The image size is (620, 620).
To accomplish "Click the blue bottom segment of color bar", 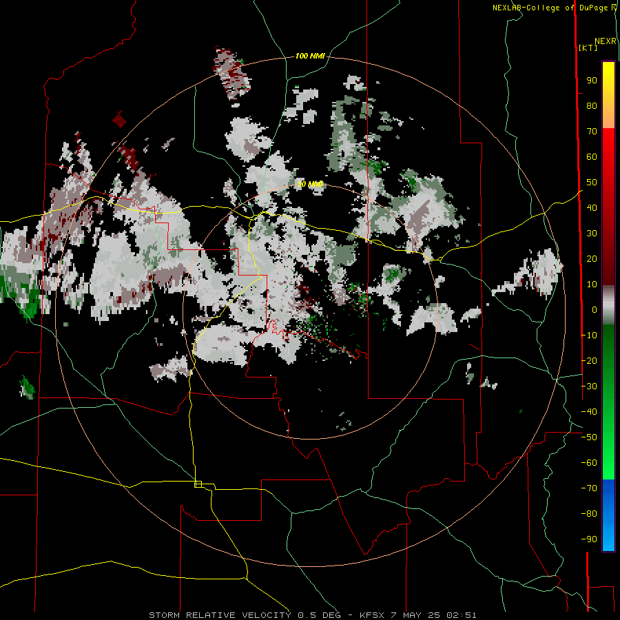I will pyautogui.click(x=608, y=515).
